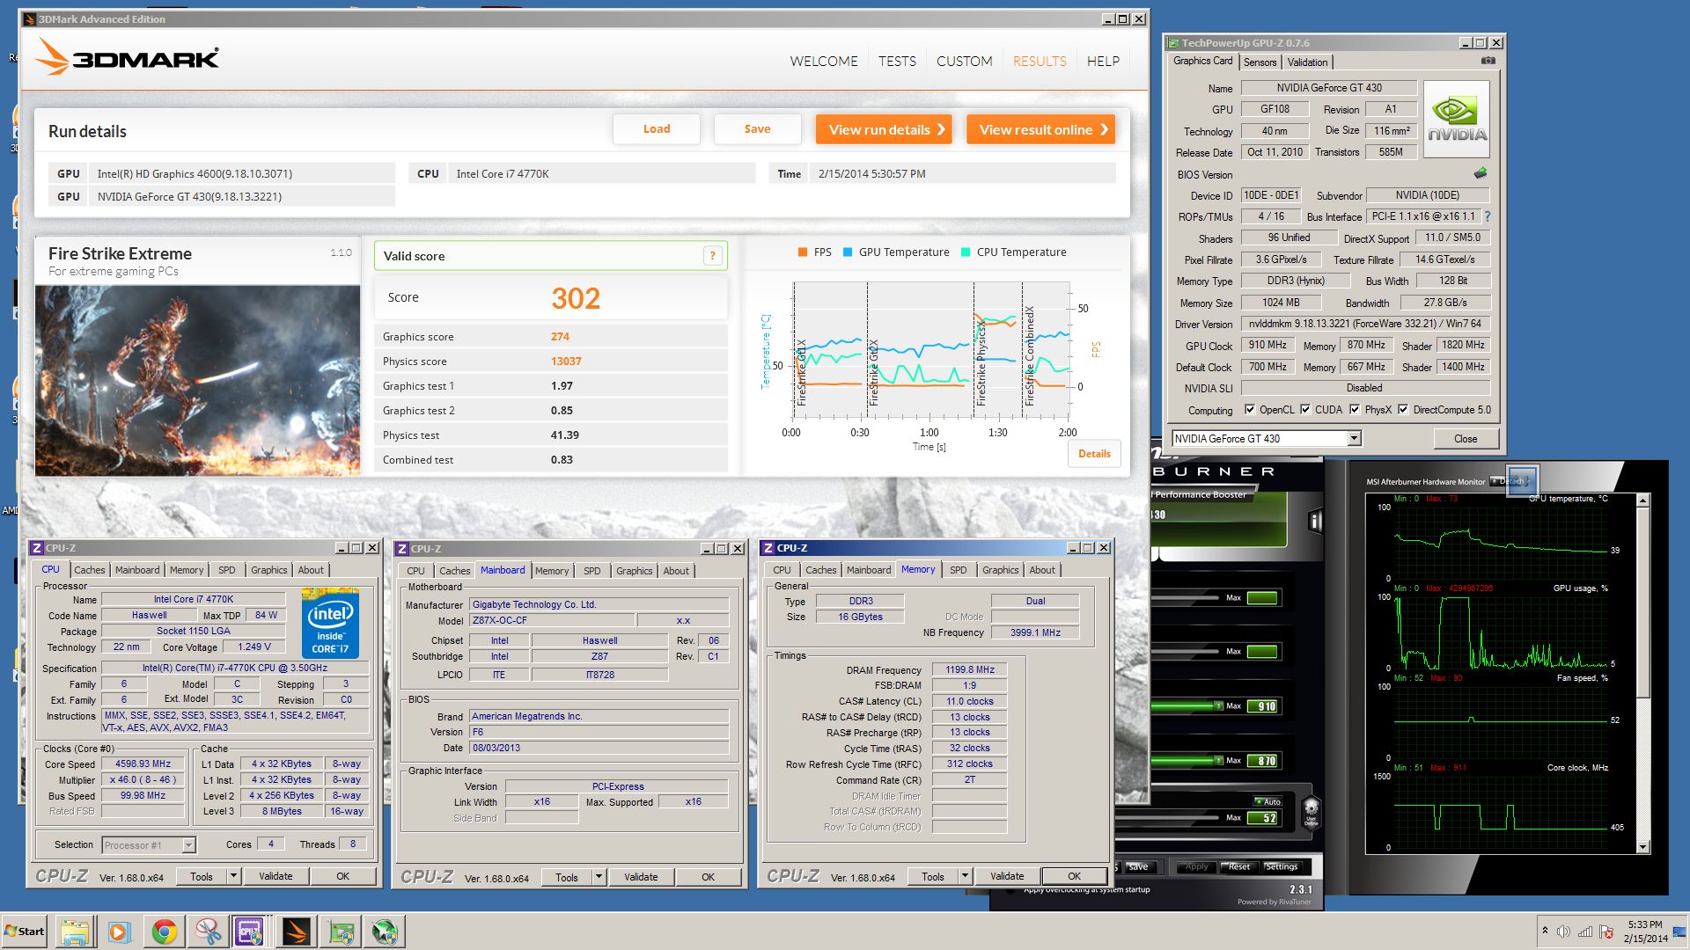Click the View result online button
Image resolution: width=1690 pixels, height=950 pixels.
(x=1040, y=129)
